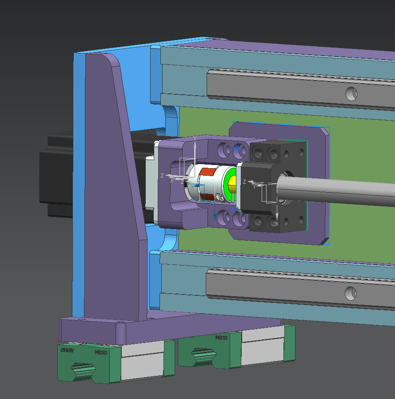Screen dimensions: 395x399
Task: Select the gray ball screw shaft
Action: pyautogui.click(x=335, y=191)
